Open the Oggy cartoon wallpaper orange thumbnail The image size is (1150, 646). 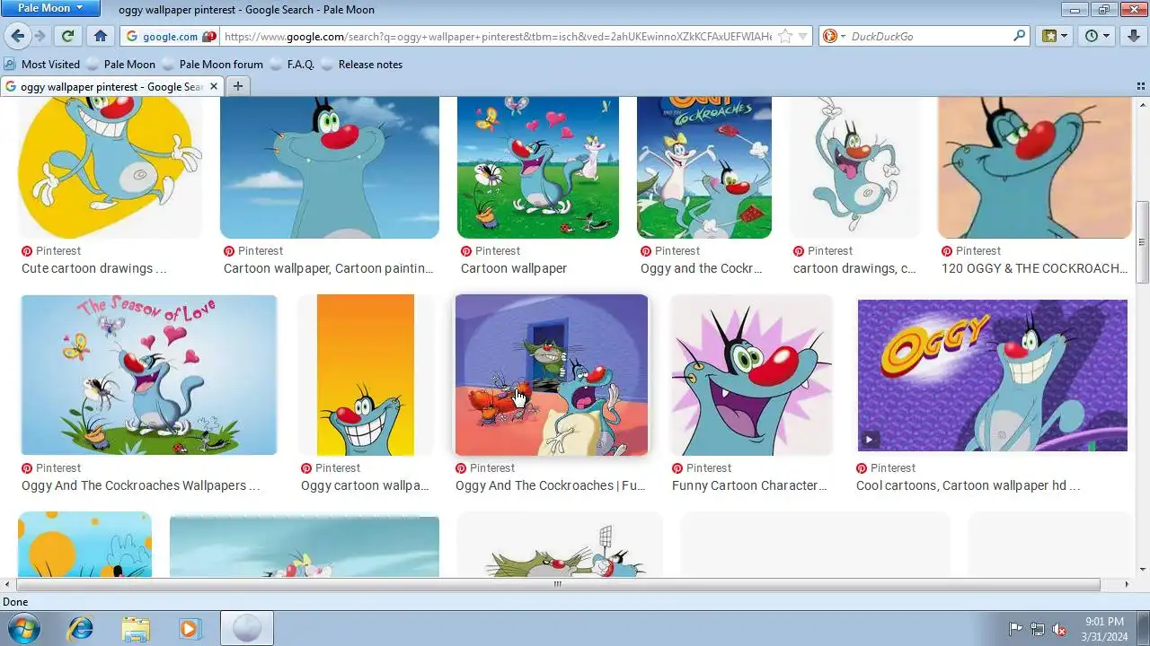(366, 375)
